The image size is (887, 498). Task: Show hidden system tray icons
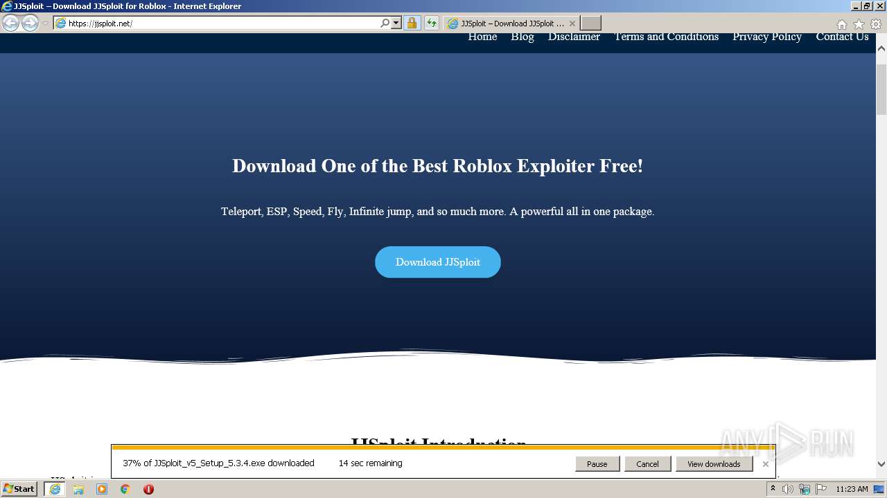pos(773,489)
